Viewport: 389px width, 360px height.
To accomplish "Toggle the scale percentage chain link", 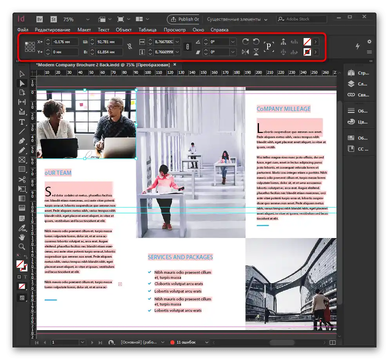I will (188, 46).
